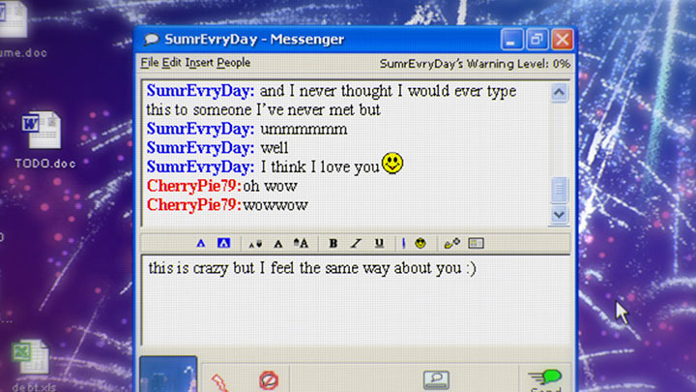Click the insert image icon in toolbar
The width and height of the screenshot is (696, 392).
pyautogui.click(x=476, y=243)
